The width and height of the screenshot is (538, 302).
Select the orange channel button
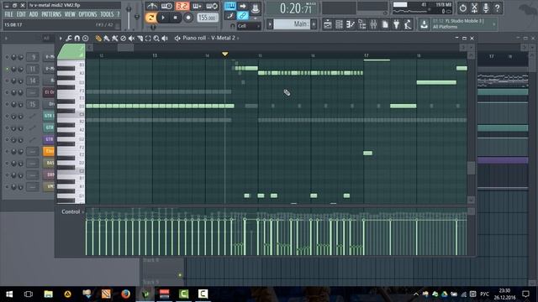click(x=49, y=151)
